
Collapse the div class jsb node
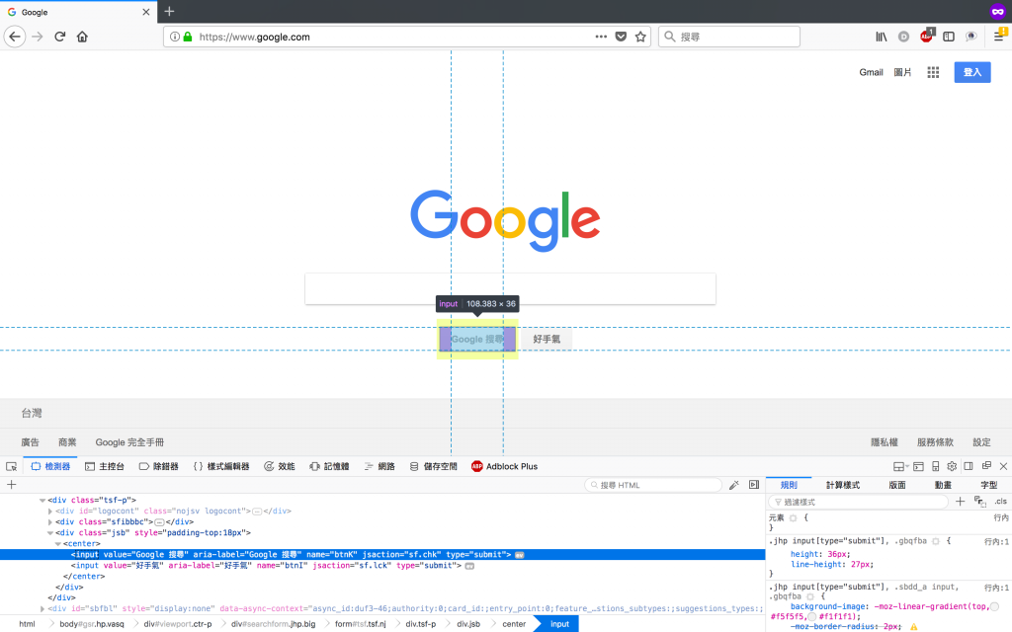[x=50, y=533]
